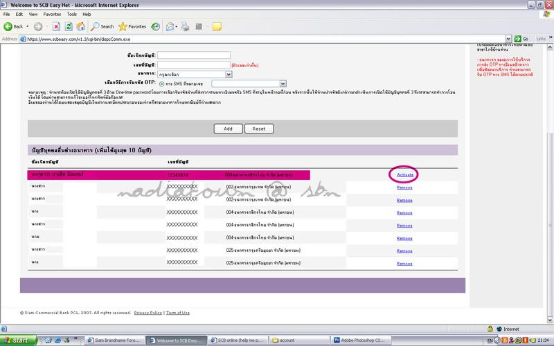This screenshot has width=554, height=346.
Task: Expand quick launch chevron on taskbar
Action: (x=75, y=339)
